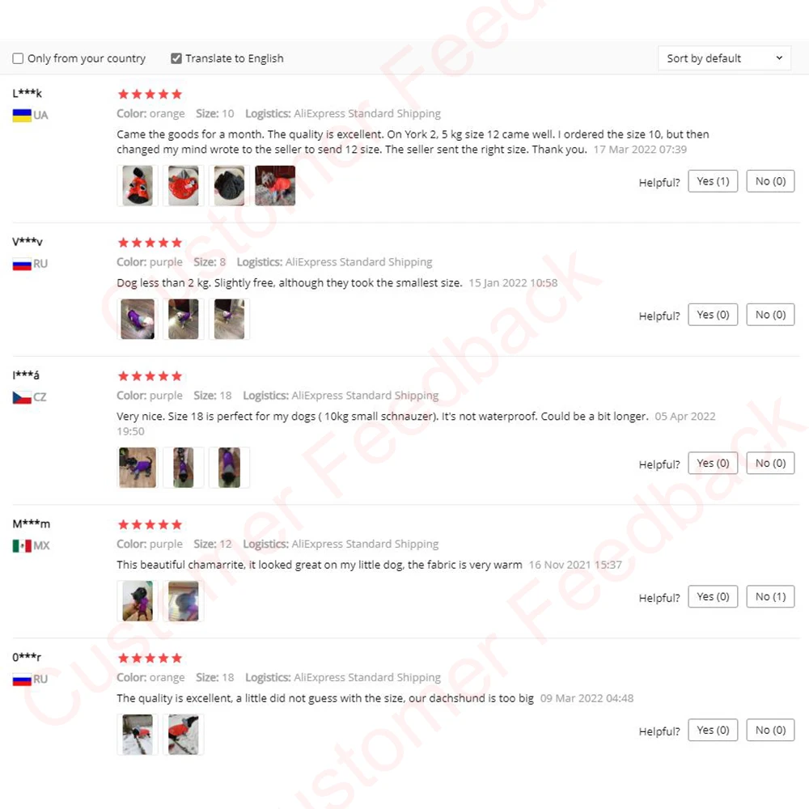Image resolution: width=809 pixels, height=809 pixels.
Task: Click the Mexico flag icon next to MX
Action: [22, 546]
